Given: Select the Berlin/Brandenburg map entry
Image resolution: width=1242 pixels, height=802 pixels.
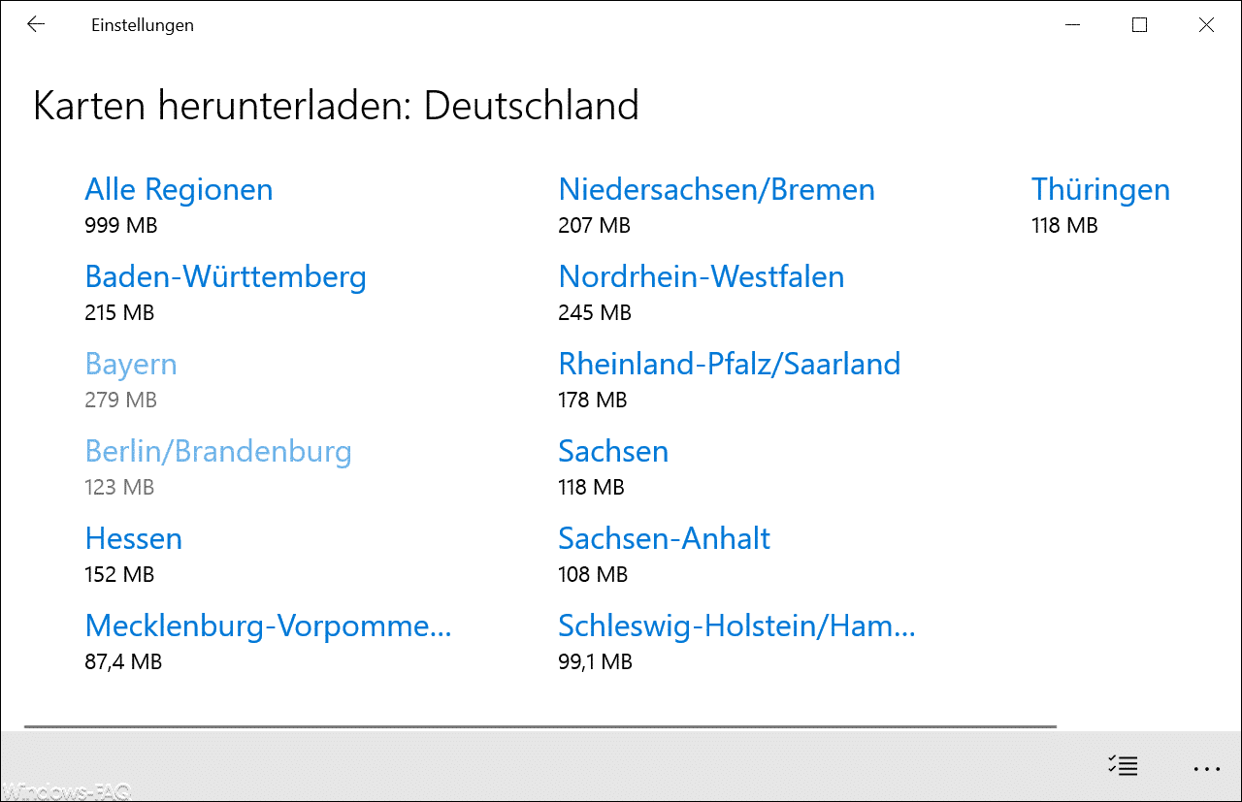Looking at the screenshot, I should pyautogui.click(x=218, y=452).
